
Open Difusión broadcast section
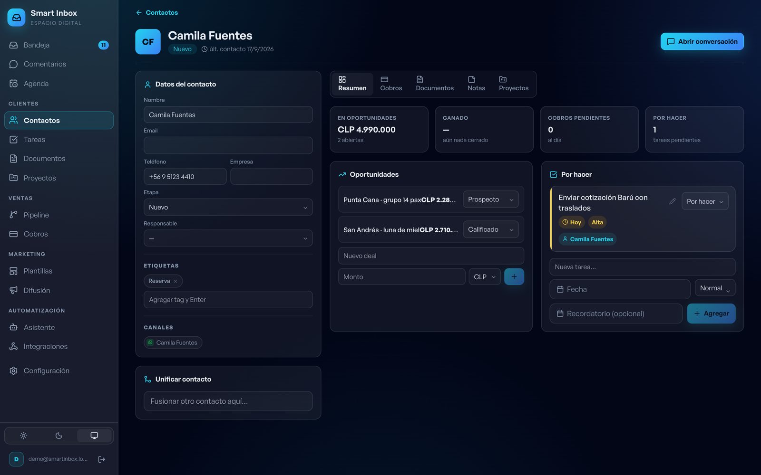point(59,291)
